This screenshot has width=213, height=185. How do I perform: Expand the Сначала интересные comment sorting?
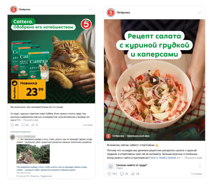coord(22,132)
